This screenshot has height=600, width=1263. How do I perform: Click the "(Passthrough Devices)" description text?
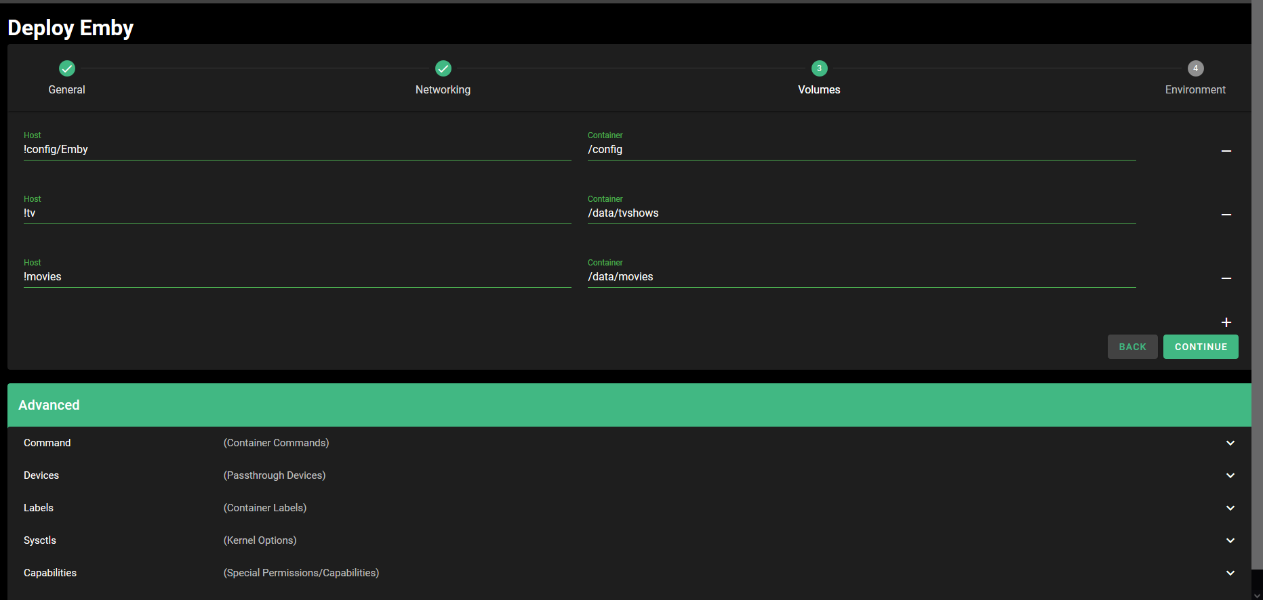click(275, 475)
